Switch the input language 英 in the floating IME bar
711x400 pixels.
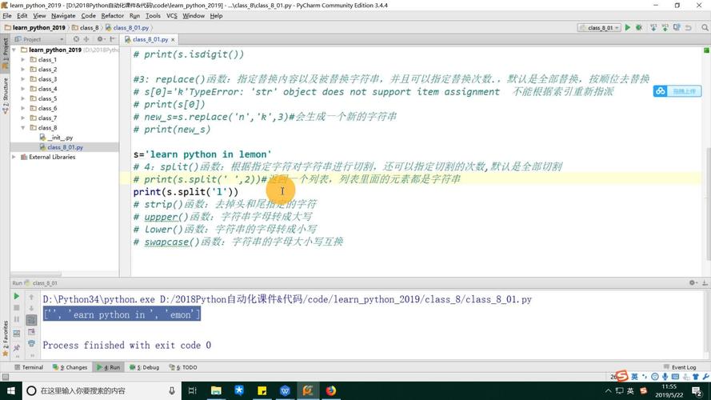click(634, 377)
